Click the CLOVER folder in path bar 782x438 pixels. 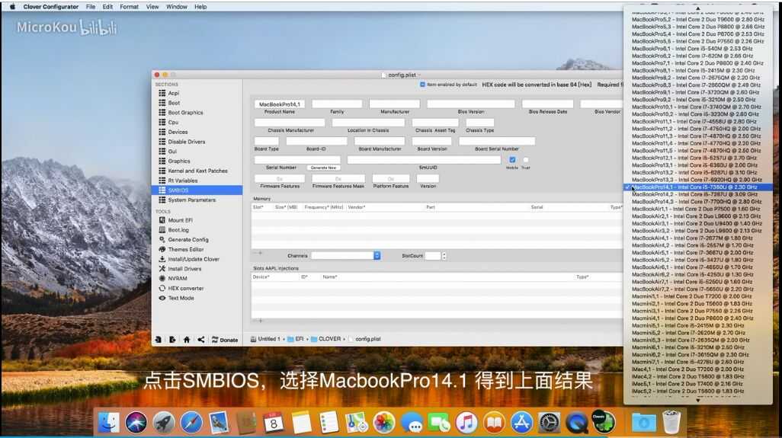[325, 339]
